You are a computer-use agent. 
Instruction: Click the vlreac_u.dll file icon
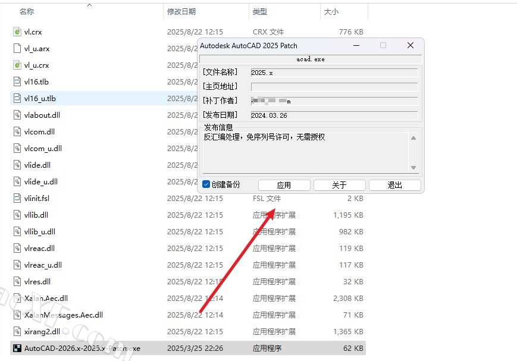pos(17,265)
